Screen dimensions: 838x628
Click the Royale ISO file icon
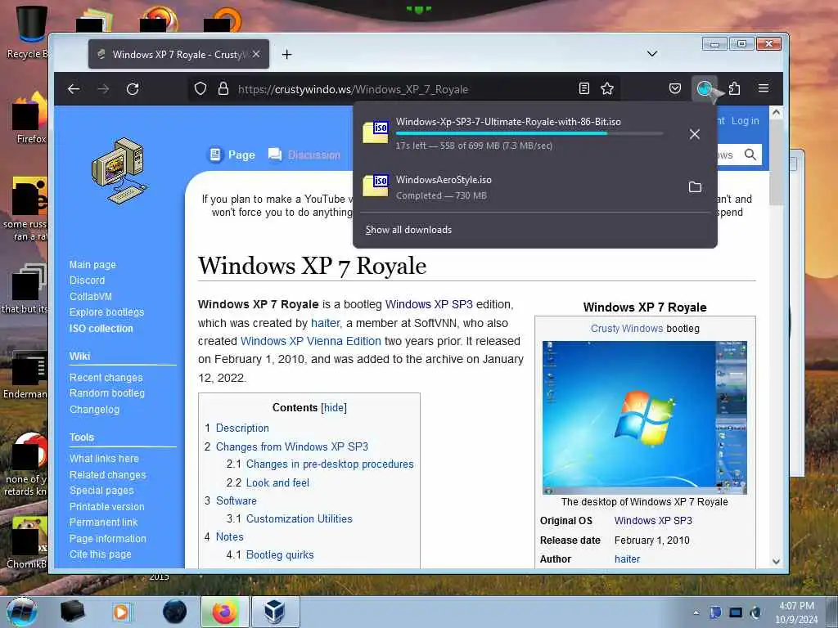pyautogui.click(x=375, y=132)
